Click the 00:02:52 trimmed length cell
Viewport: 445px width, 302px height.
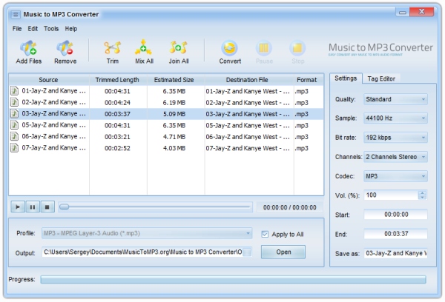point(117,148)
